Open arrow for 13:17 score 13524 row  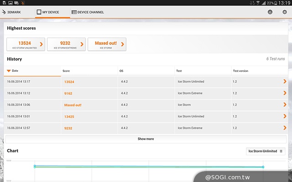(x=285, y=81)
